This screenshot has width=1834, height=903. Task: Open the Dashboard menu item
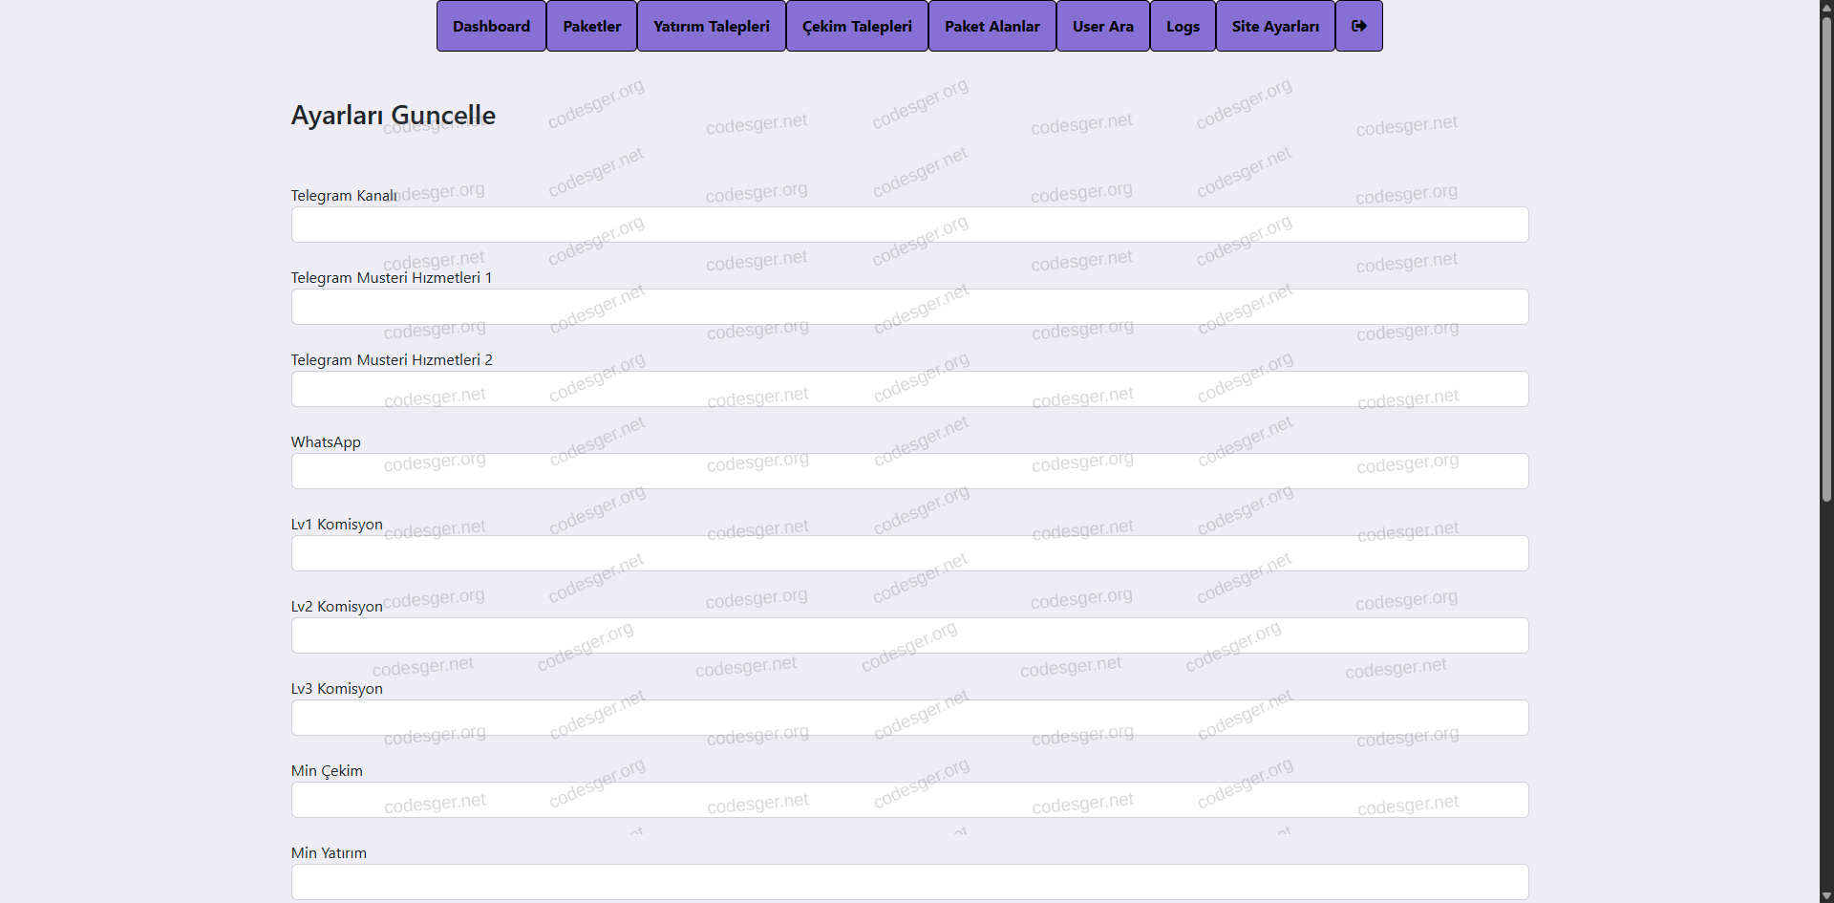click(491, 26)
